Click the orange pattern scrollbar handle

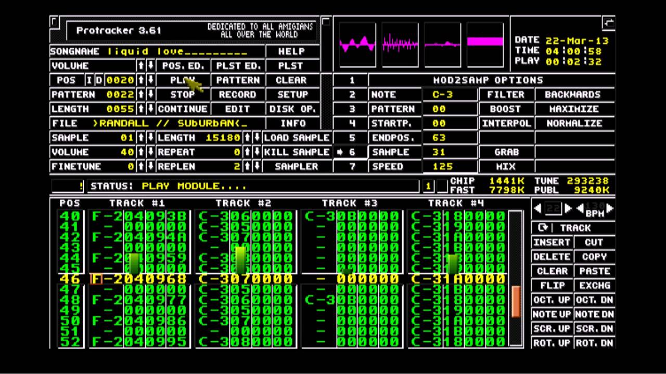[516, 302]
